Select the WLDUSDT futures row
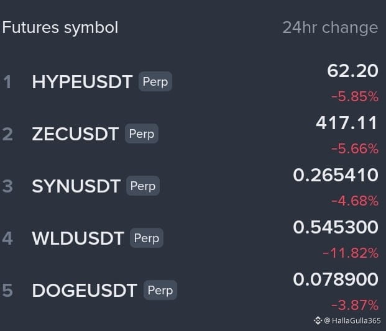The width and height of the screenshot is (386, 331). coord(193,238)
